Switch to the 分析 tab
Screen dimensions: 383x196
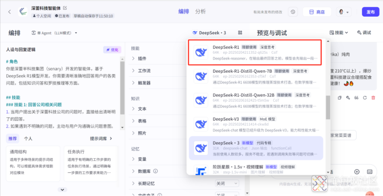click(x=201, y=12)
